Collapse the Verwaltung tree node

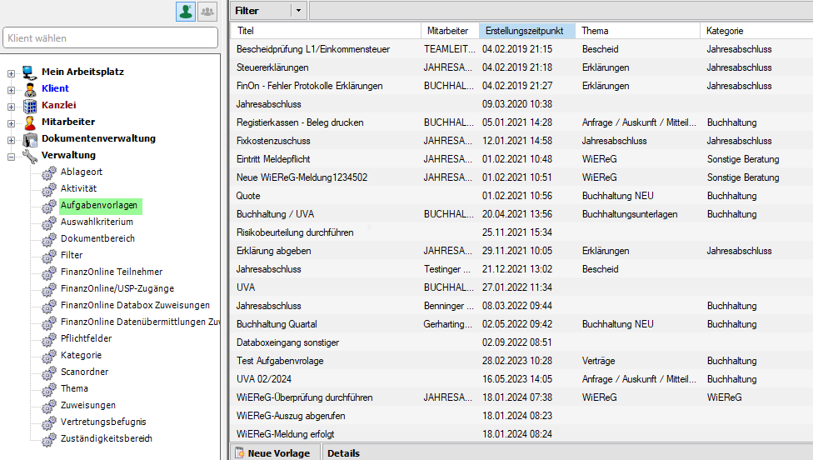coord(11,156)
